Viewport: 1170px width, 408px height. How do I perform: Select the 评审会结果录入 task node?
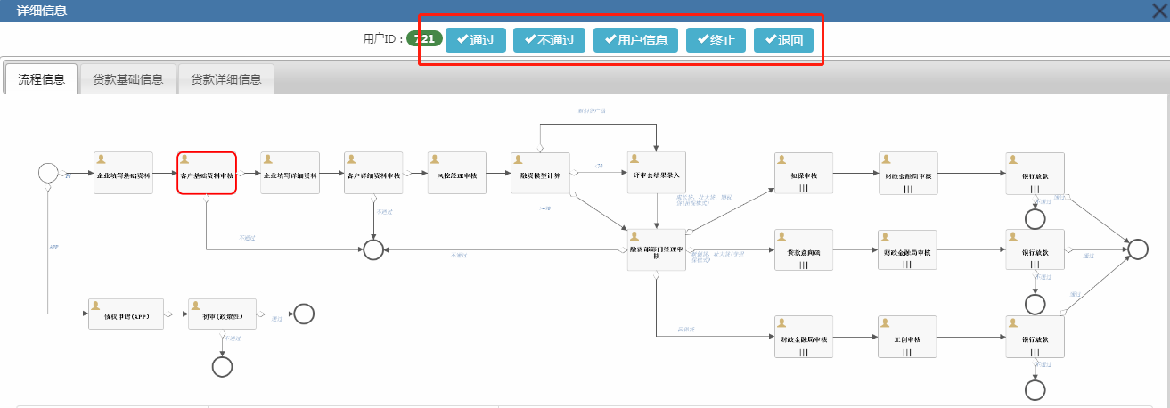pos(657,173)
